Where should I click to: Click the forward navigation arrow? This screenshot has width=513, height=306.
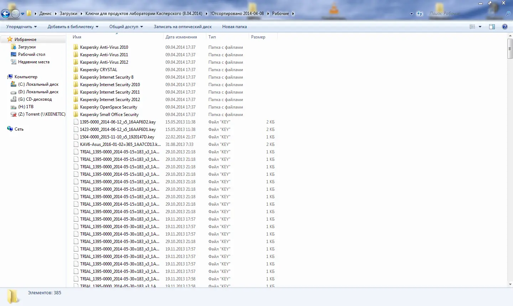(x=15, y=14)
